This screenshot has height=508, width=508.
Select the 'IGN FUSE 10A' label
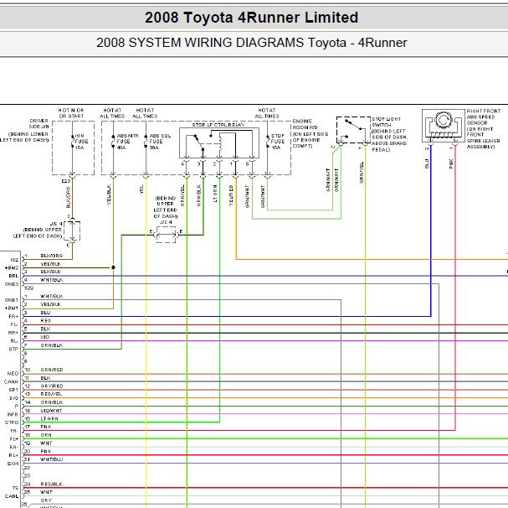[x=81, y=142]
